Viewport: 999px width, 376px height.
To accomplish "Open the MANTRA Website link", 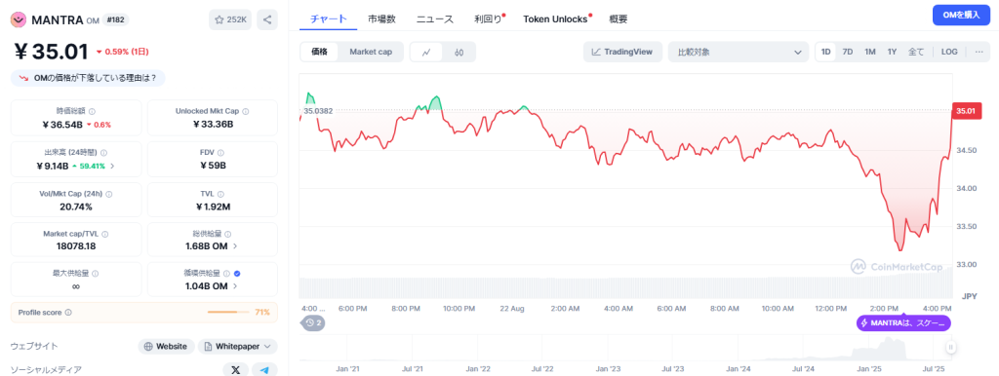I will (166, 347).
